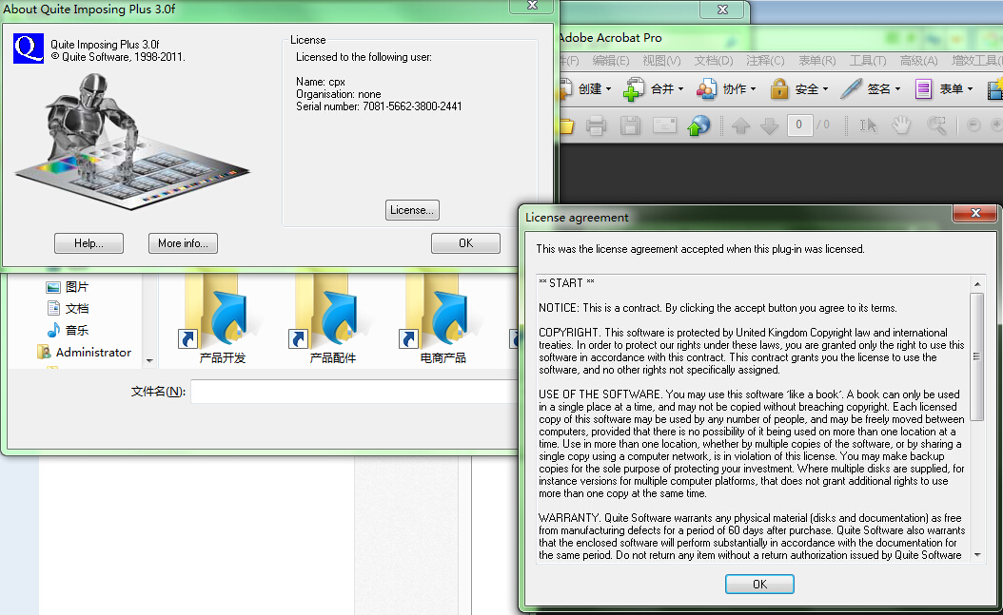Select the text Select tool cursor icon

coord(867,125)
